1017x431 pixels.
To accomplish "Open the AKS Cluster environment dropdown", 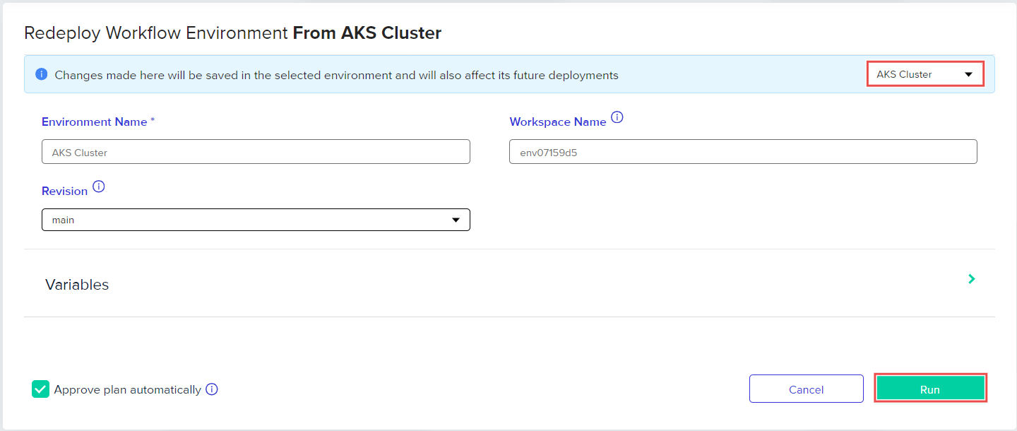I will point(925,74).
